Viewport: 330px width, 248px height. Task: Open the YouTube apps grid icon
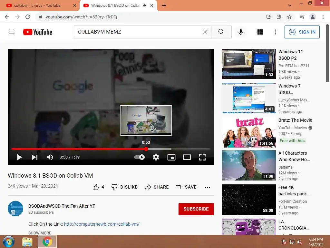pyautogui.click(x=260, y=32)
